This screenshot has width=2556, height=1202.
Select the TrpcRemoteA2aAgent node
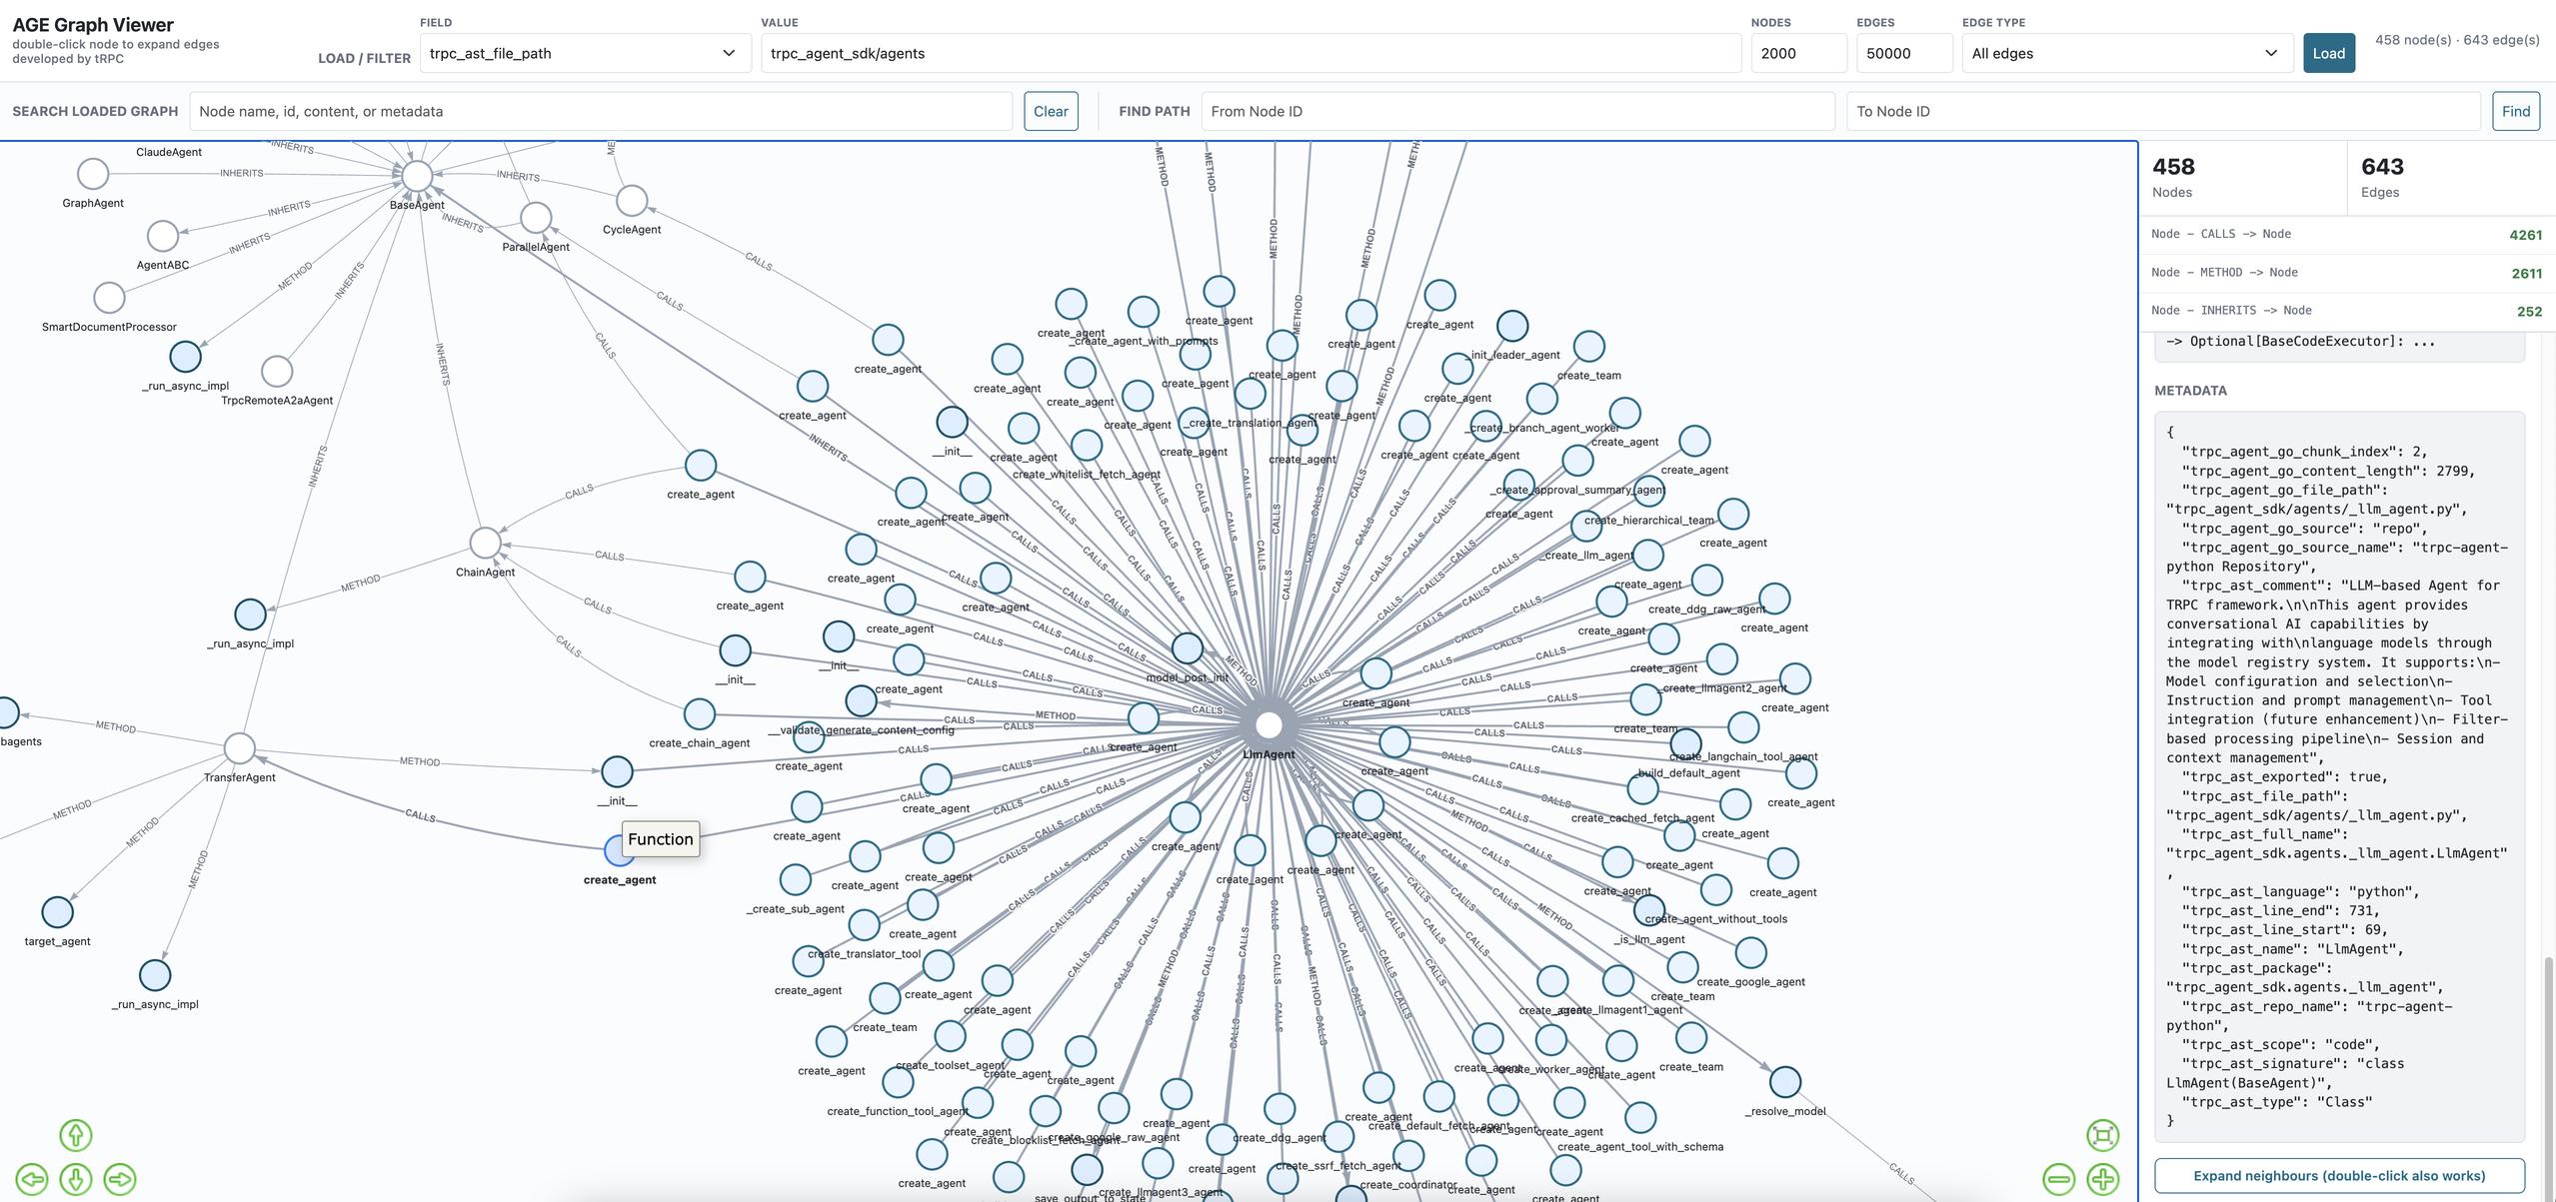coord(277,371)
